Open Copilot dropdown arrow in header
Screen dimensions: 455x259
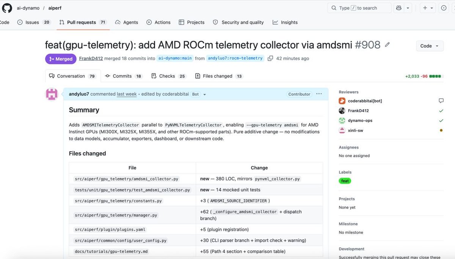408,8
